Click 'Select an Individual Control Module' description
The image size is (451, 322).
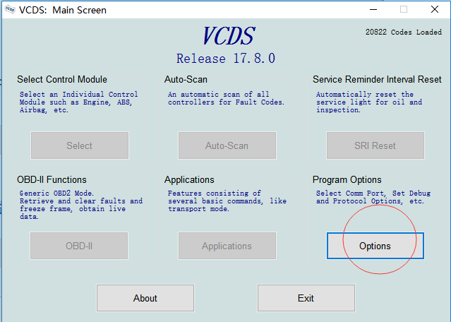[79, 102]
